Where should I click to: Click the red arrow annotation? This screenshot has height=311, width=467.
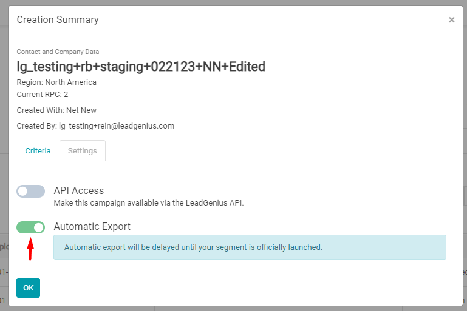coord(30,249)
